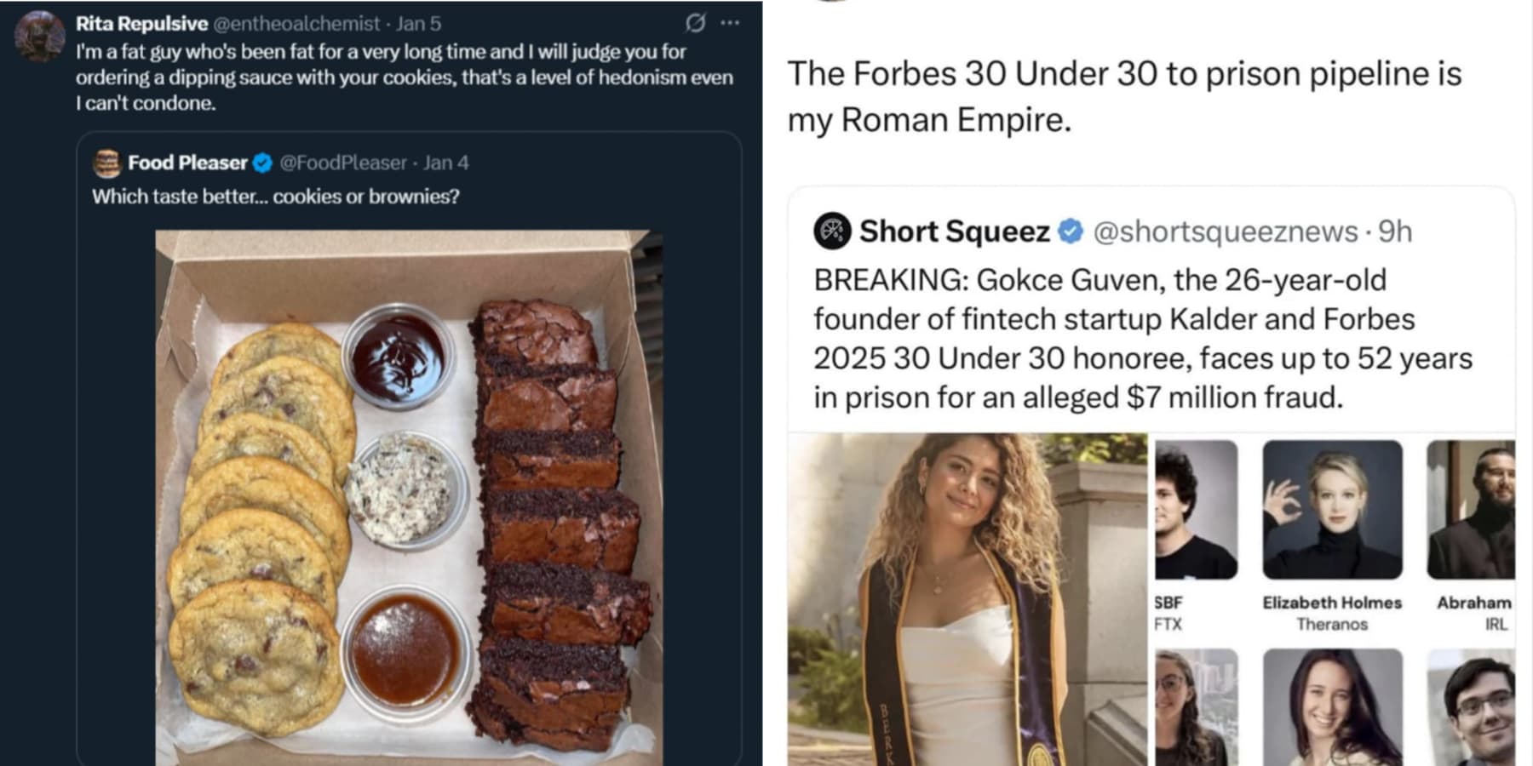Screen dimensions: 1533x766
Task: Click the quoted Food Pleaser tweet text
Action: pyautogui.click(x=275, y=197)
